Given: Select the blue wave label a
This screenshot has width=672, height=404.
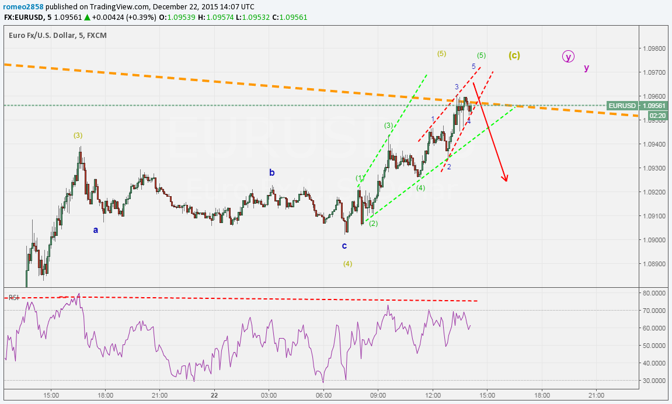Looking at the screenshot, I should point(96,230).
